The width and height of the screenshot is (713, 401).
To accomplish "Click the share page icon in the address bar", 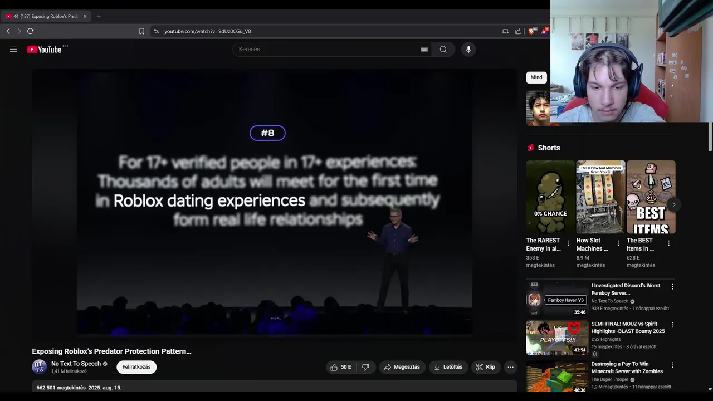I will pos(518,31).
